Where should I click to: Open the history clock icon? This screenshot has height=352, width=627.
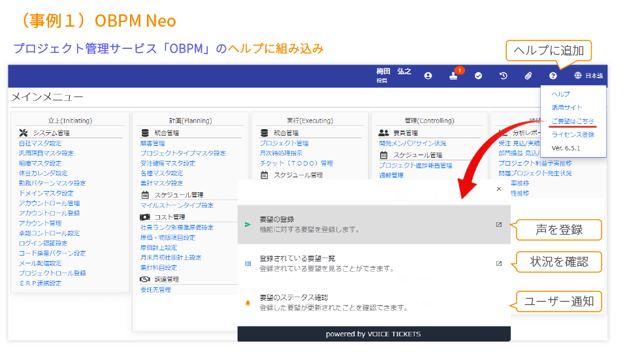[x=504, y=76]
